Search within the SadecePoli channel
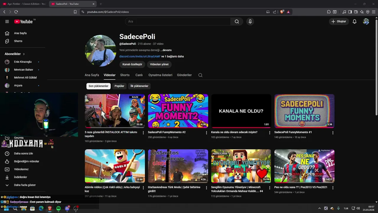 coord(200,75)
